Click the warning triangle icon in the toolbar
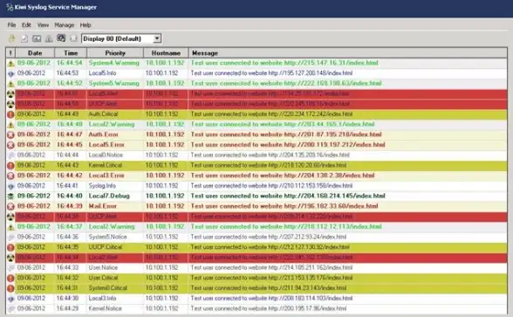Viewport: 513px width, 317px height. coord(49,38)
